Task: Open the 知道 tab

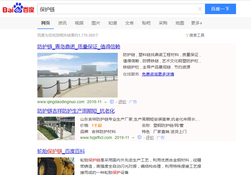Action: 113,23
